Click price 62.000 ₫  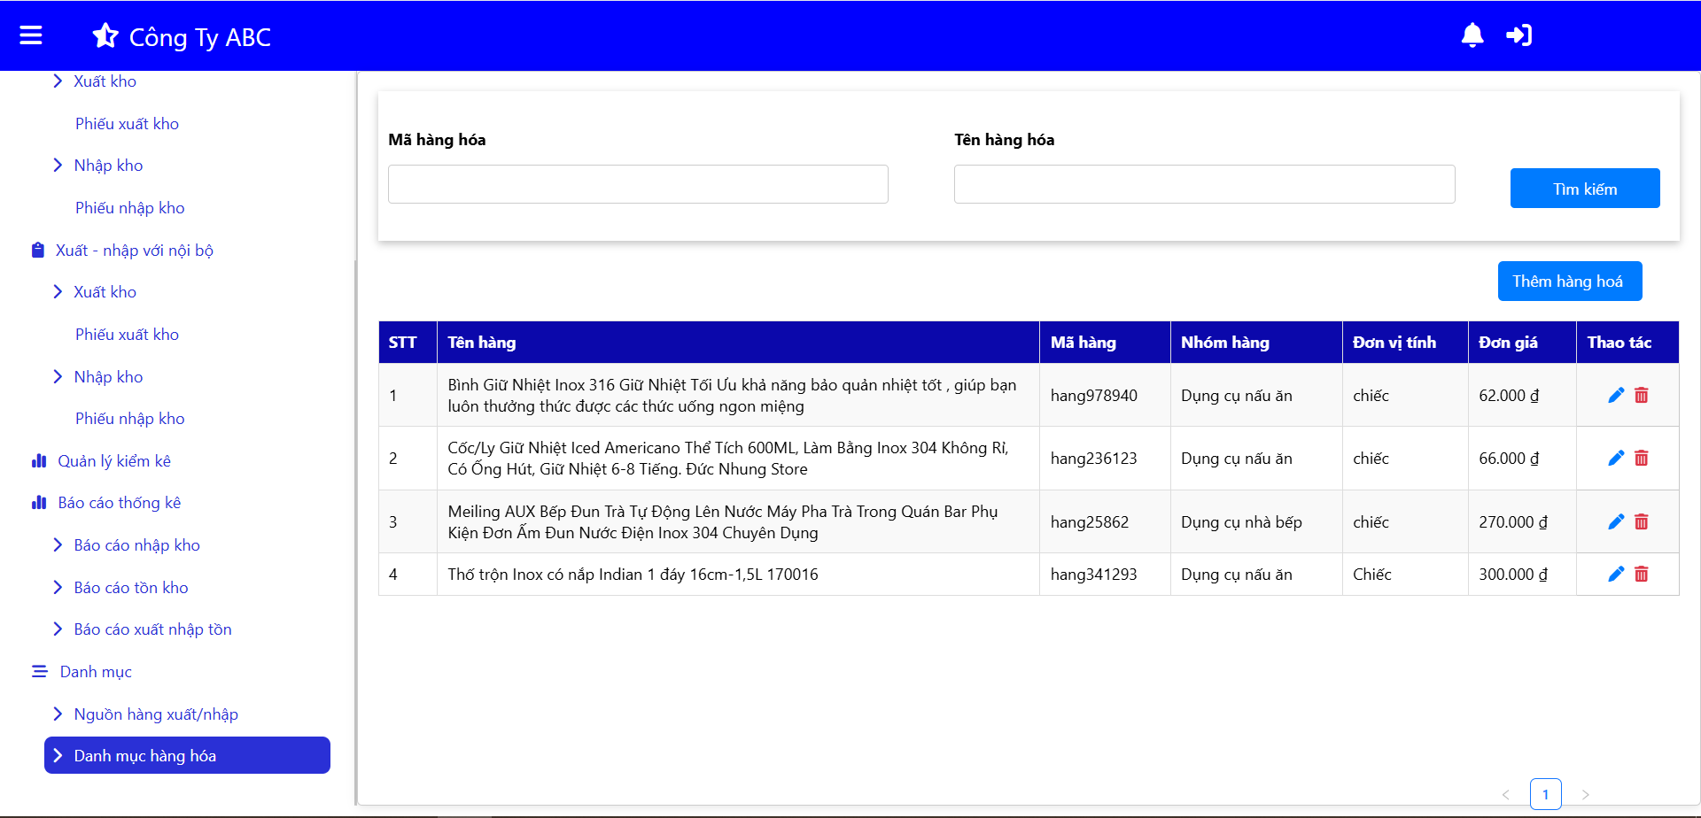point(1509,396)
